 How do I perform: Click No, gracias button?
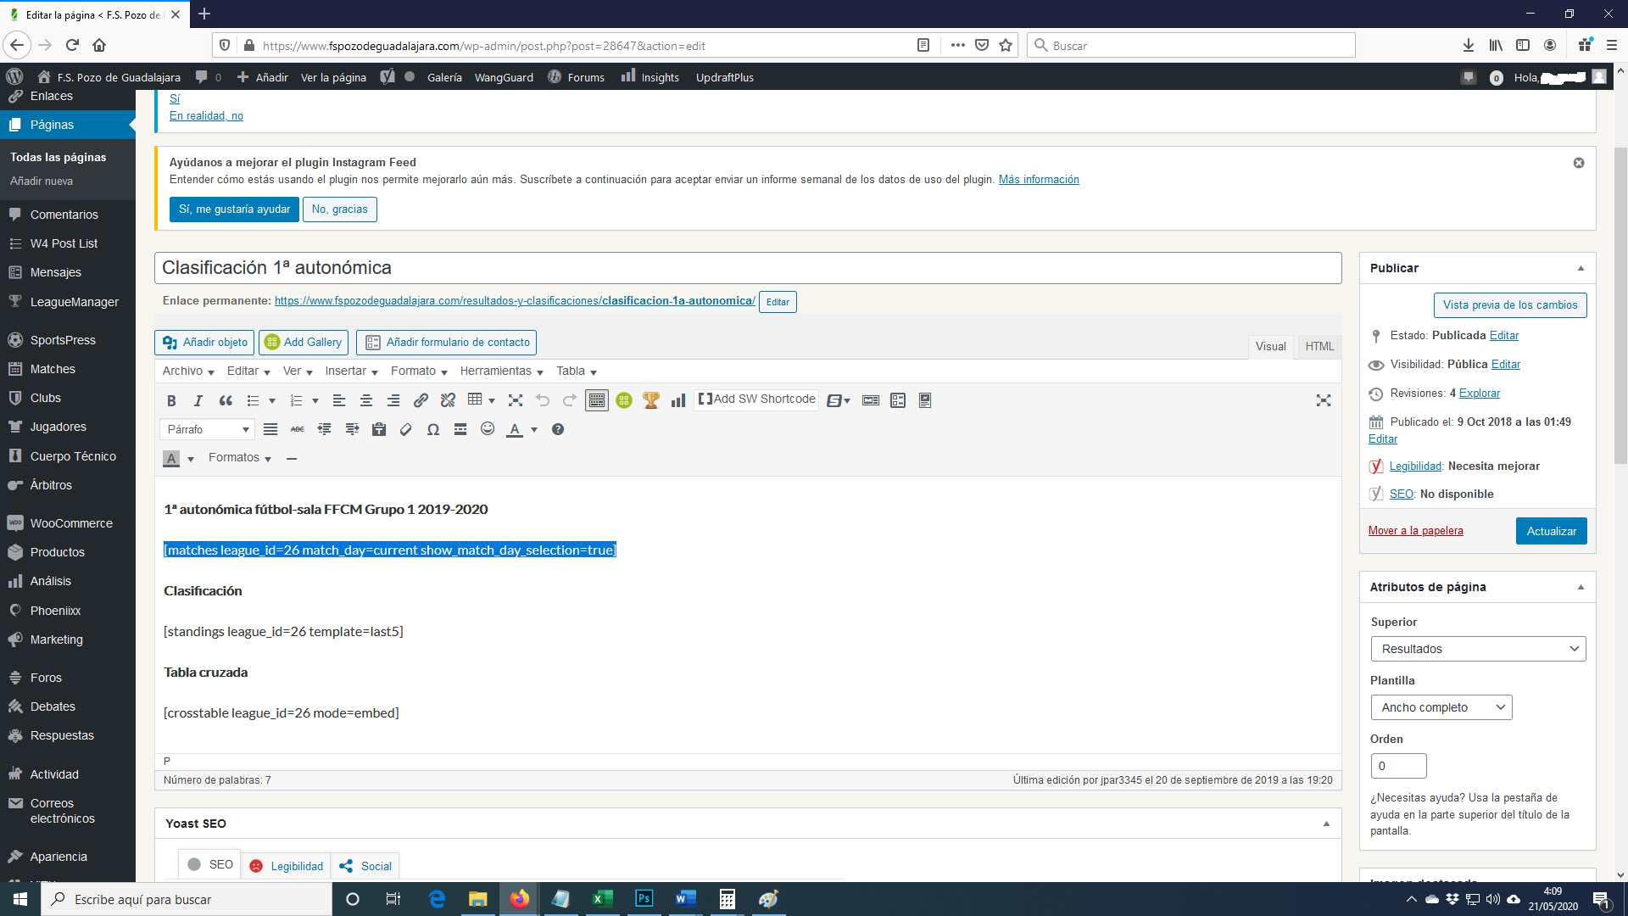(x=339, y=209)
